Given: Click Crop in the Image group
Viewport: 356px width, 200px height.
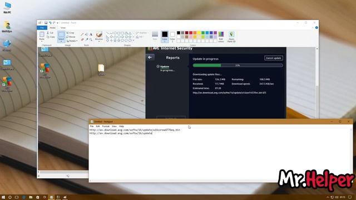Looking at the screenshot, I should click(71, 33).
